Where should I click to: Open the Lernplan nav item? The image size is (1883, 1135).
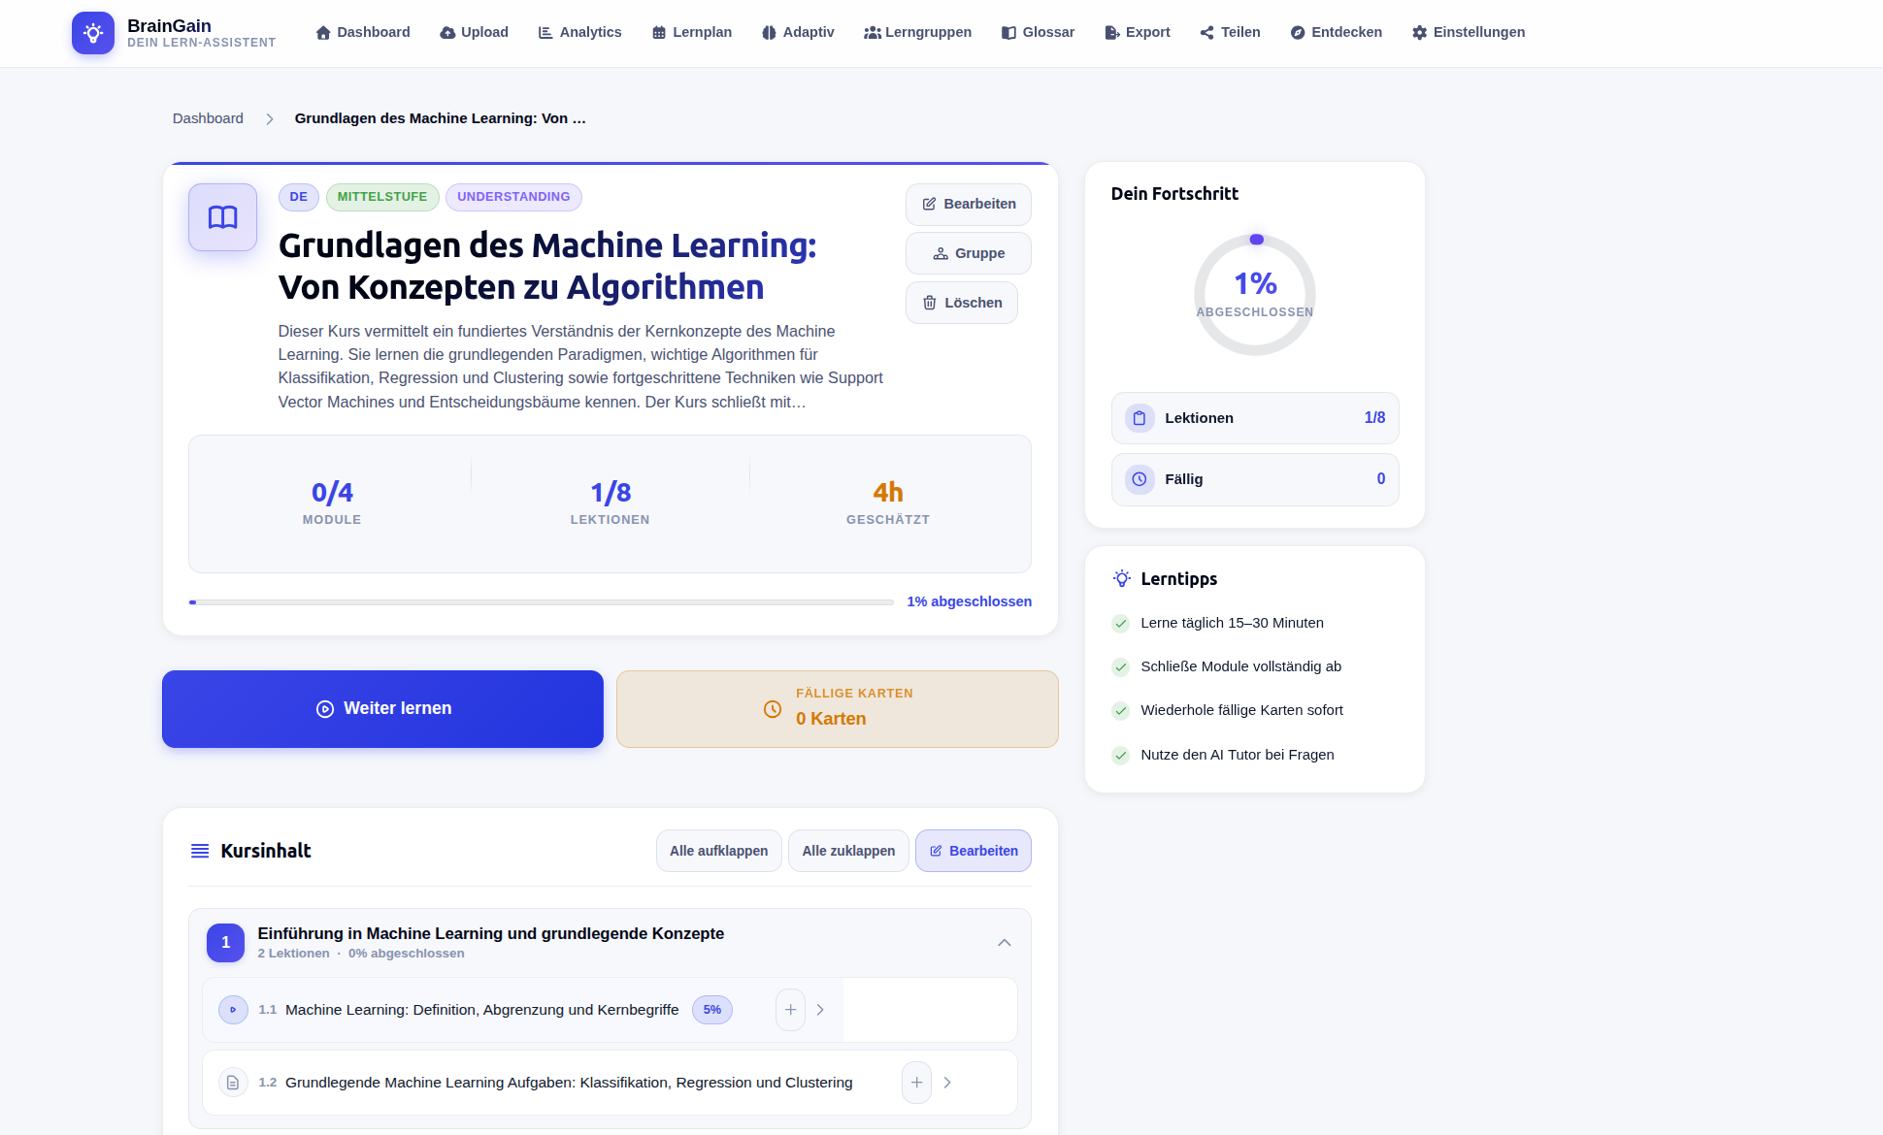[x=692, y=32]
